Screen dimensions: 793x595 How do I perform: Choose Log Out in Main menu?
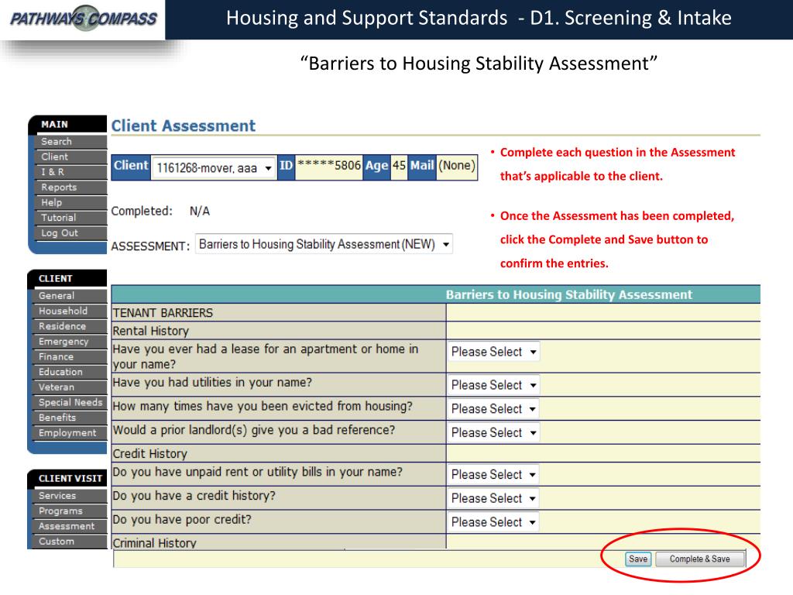click(70, 232)
